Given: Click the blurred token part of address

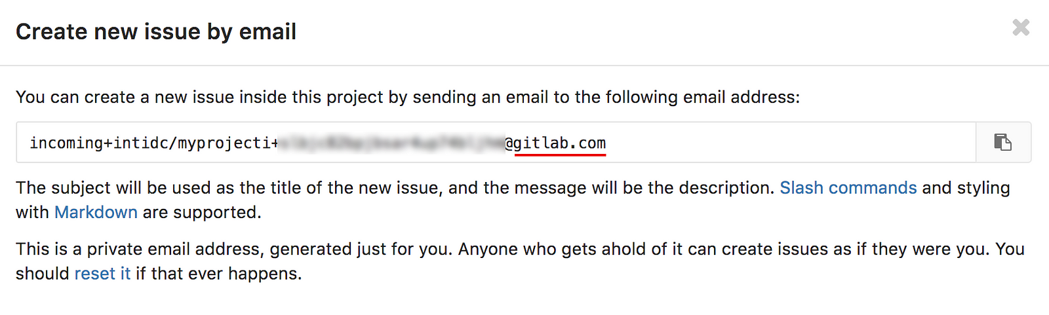Looking at the screenshot, I should coord(391,143).
